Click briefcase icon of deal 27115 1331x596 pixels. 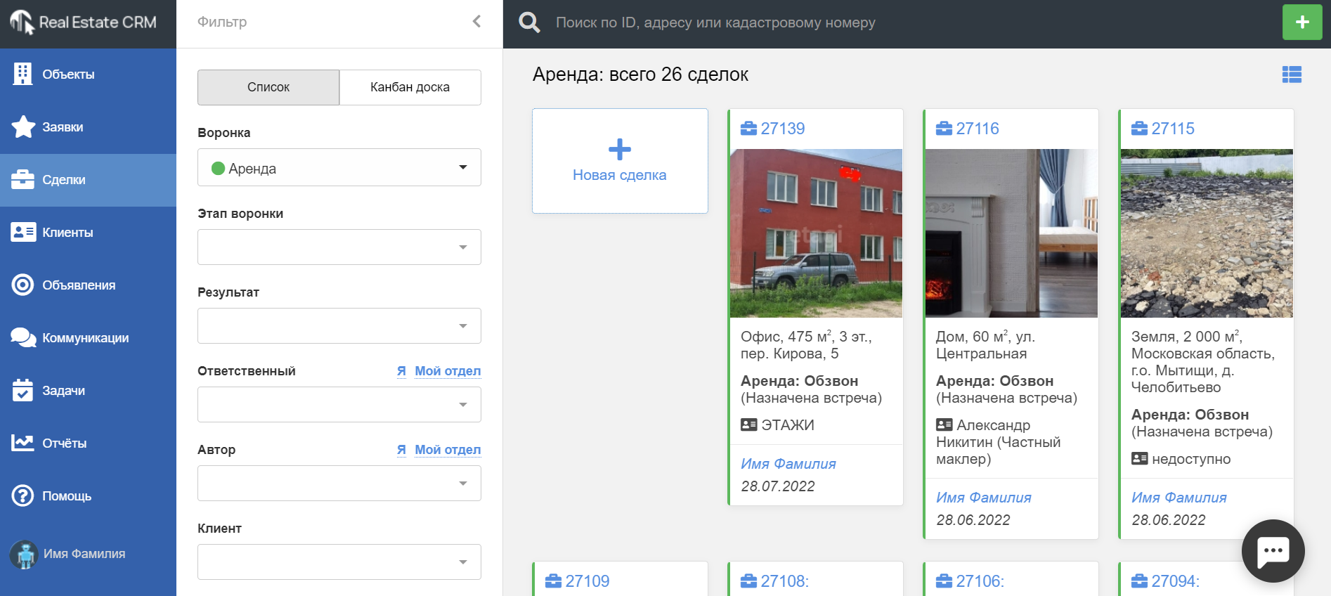[1140, 129]
